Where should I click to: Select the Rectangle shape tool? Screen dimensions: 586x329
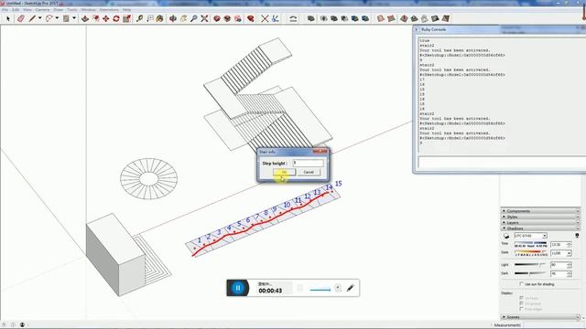coord(66,18)
